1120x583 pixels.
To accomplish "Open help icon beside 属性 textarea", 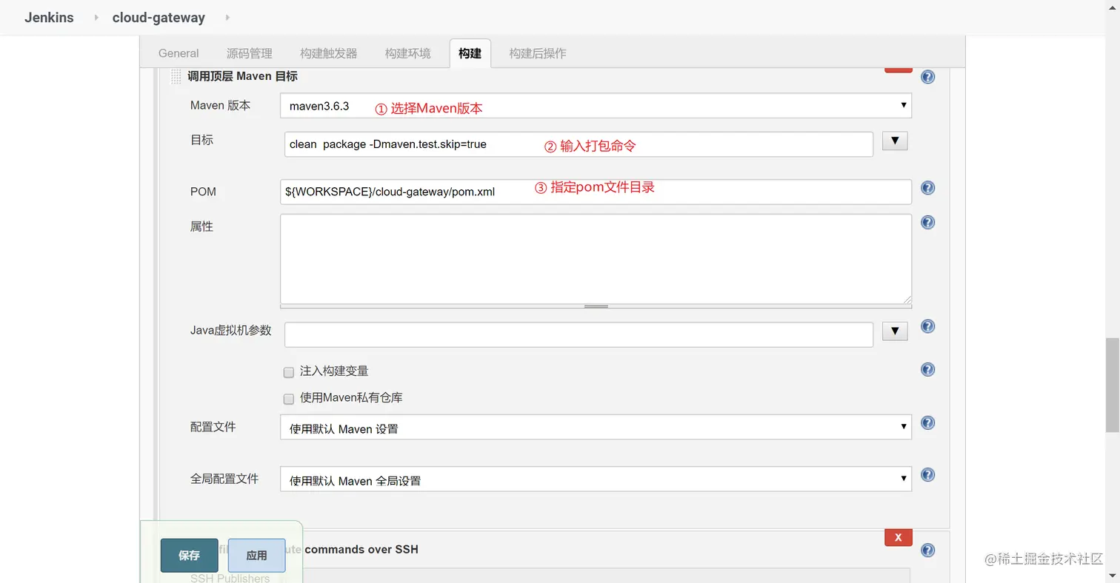I will click(927, 222).
